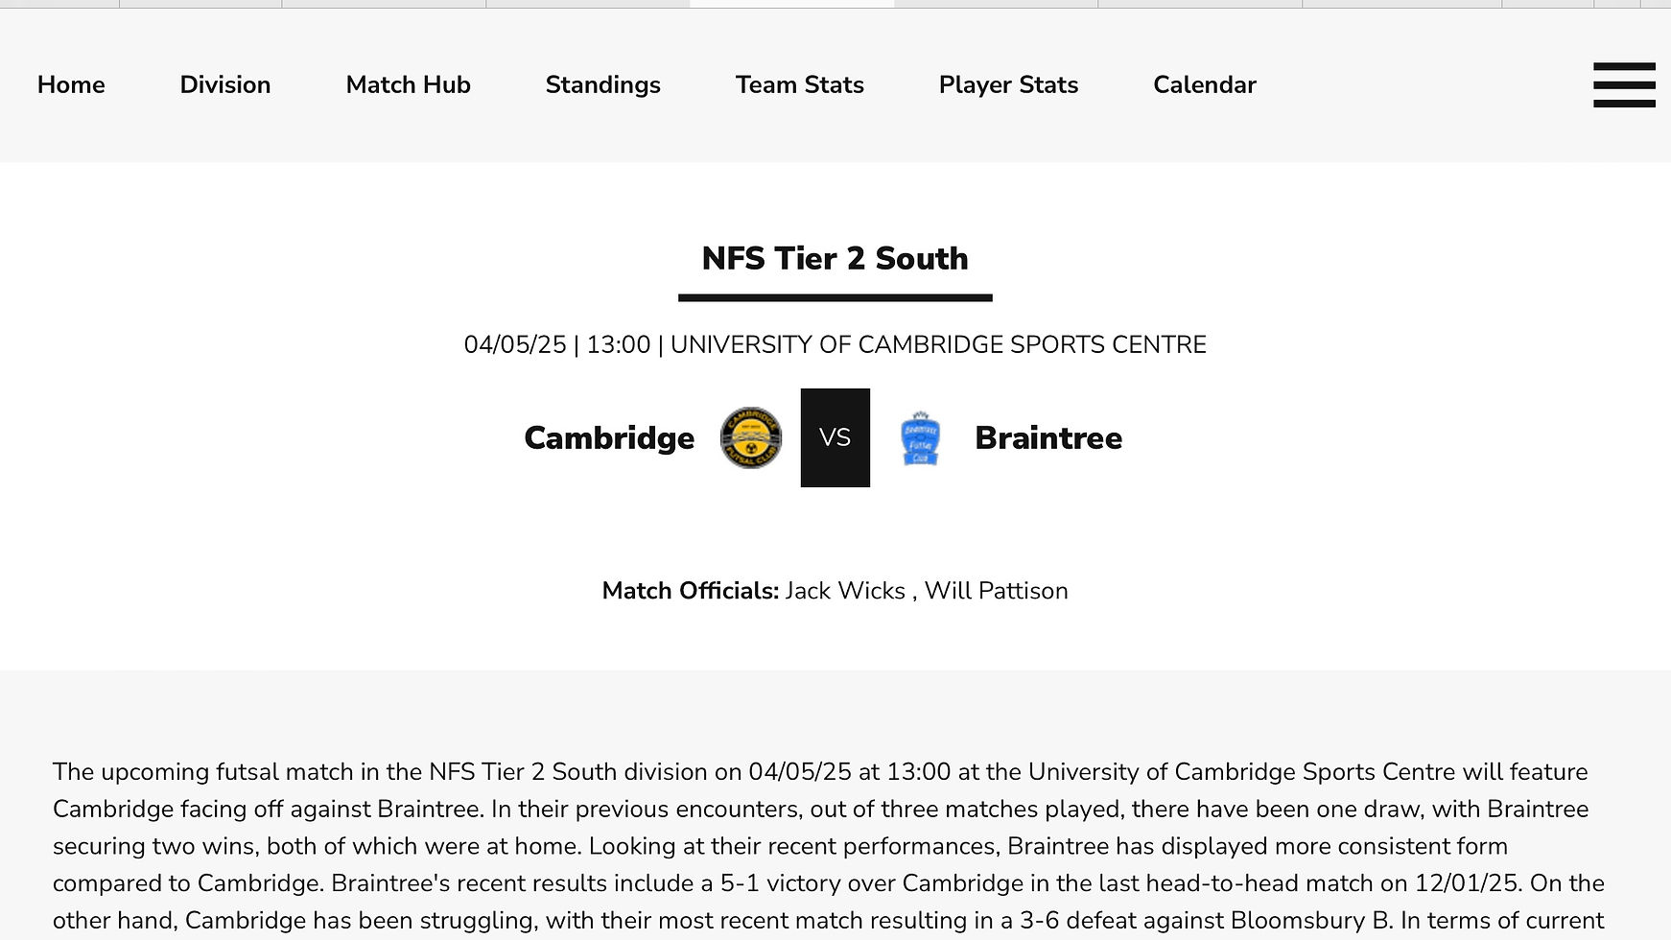Open the Calendar page

point(1204,84)
